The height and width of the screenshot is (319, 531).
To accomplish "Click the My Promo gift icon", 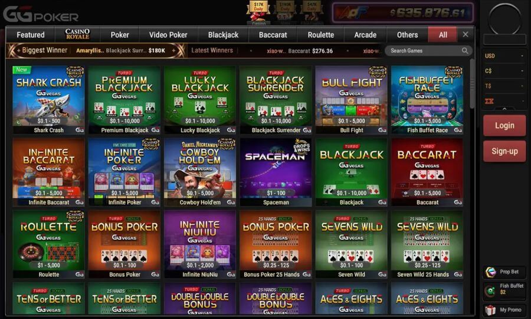I will [x=490, y=310].
